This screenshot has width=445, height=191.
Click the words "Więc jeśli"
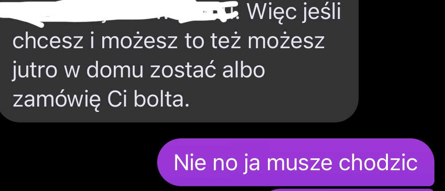tap(294, 13)
